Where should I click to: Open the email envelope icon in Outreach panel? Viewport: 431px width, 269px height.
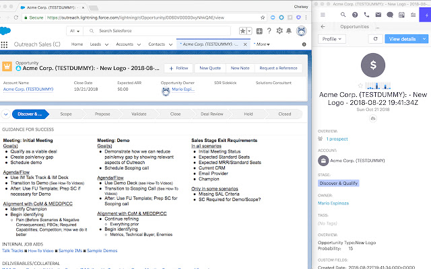379,14
